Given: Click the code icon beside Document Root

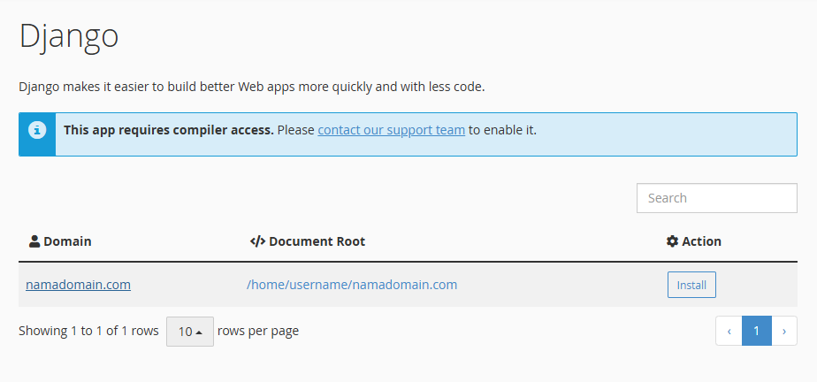Looking at the screenshot, I should coord(258,241).
